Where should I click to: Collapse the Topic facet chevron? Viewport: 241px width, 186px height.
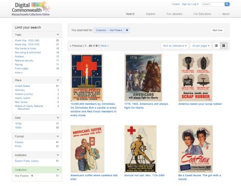point(58,35)
